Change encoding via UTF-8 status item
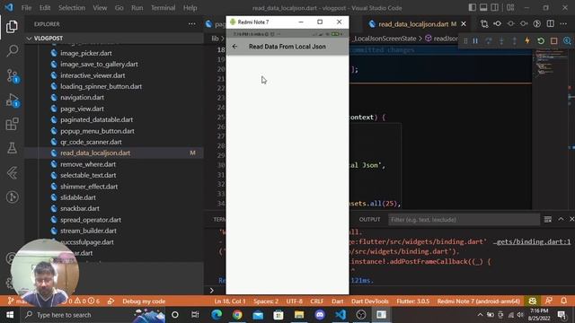Image resolution: width=575 pixels, height=323 pixels. coord(295,301)
